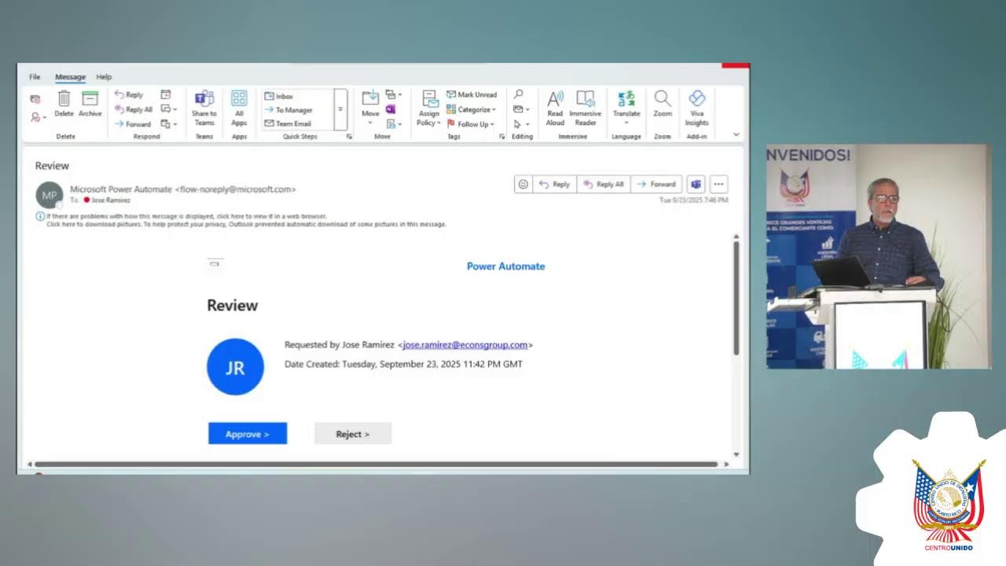Image resolution: width=1006 pixels, height=566 pixels.
Task: Open the jose.ramirez@econsgroup.com email link
Action: point(465,345)
